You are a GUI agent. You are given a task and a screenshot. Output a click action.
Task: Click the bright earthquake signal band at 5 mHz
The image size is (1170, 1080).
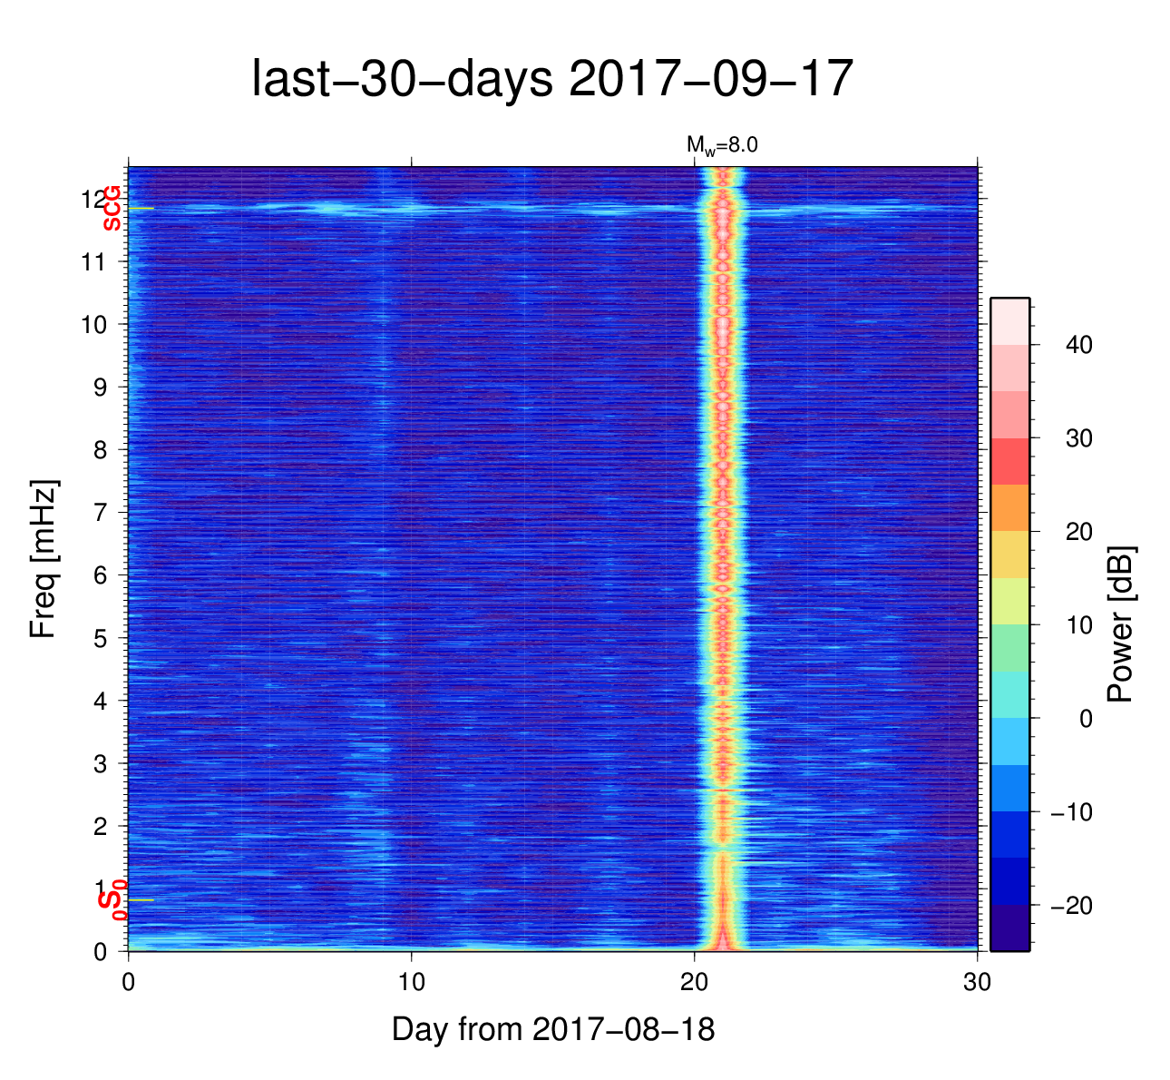tap(723, 638)
